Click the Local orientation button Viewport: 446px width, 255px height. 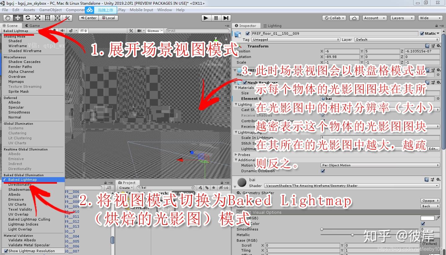108,18
